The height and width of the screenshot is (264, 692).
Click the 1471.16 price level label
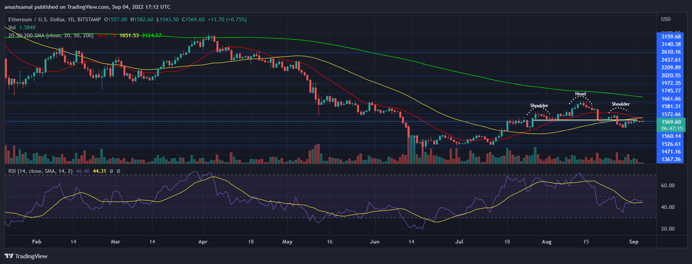[671, 152]
